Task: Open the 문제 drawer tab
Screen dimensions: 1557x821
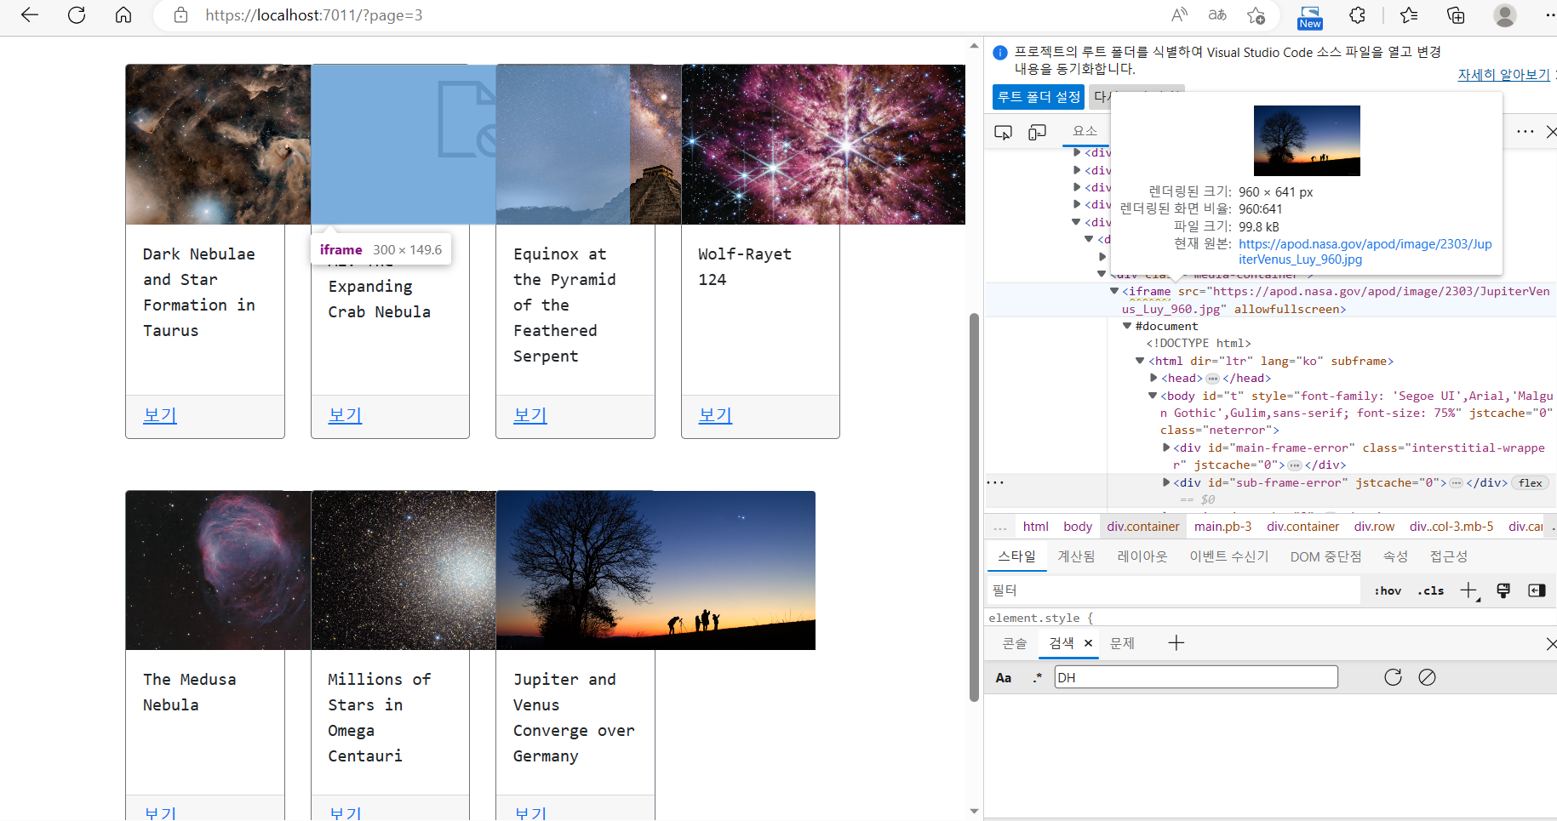Action: click(1122, 643)
